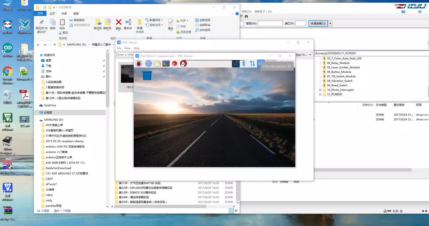Viewport: 429px width, 226px height.
Task: Open Bluetooth menu in Pi panel
Action: tap(243, 63)
